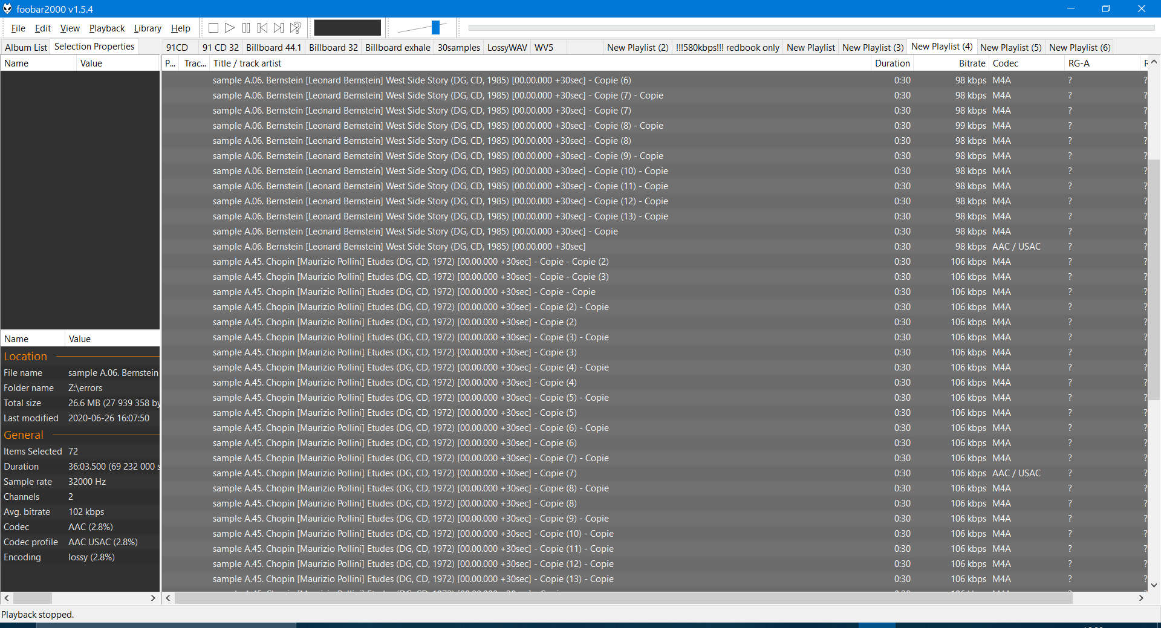Click the foobar2000 app icon in title bar

coord(7,8)
